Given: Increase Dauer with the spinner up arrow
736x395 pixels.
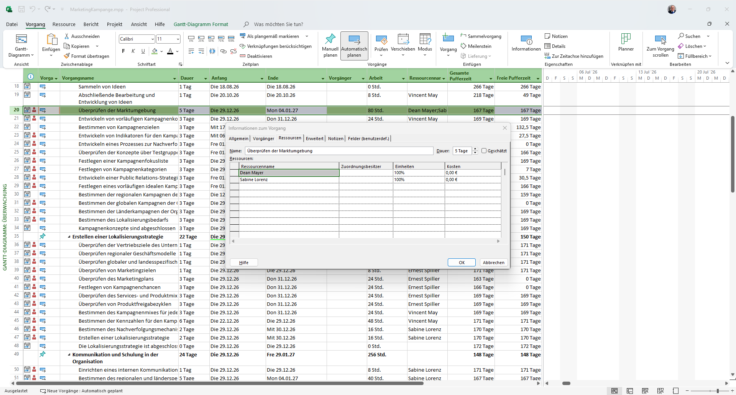Looking at the screenshot, I should click(x=475, y=149).
